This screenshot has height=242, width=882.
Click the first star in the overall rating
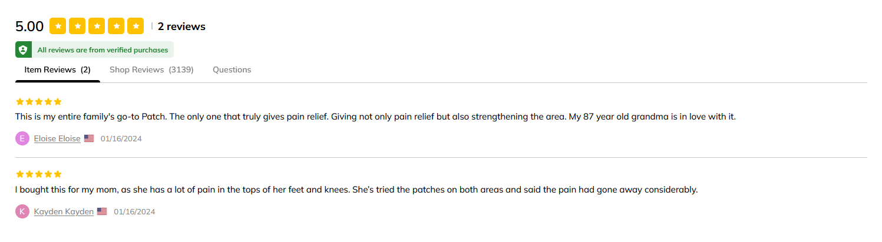point(58,26)
